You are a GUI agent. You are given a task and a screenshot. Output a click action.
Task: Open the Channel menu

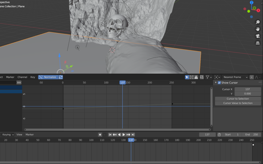pos(22,77)
